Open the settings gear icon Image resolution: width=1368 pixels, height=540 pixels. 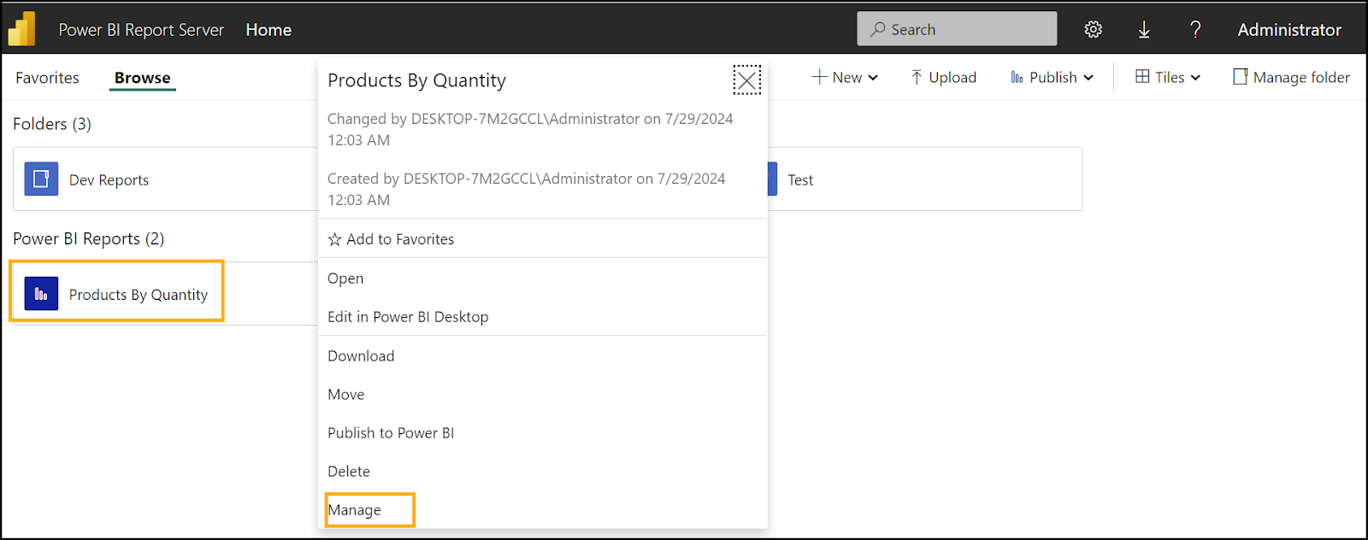tap(1093, 30)
